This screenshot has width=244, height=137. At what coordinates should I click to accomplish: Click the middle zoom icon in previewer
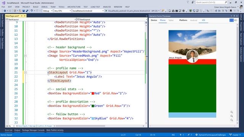pyautogui.click(x=231, y=116)
